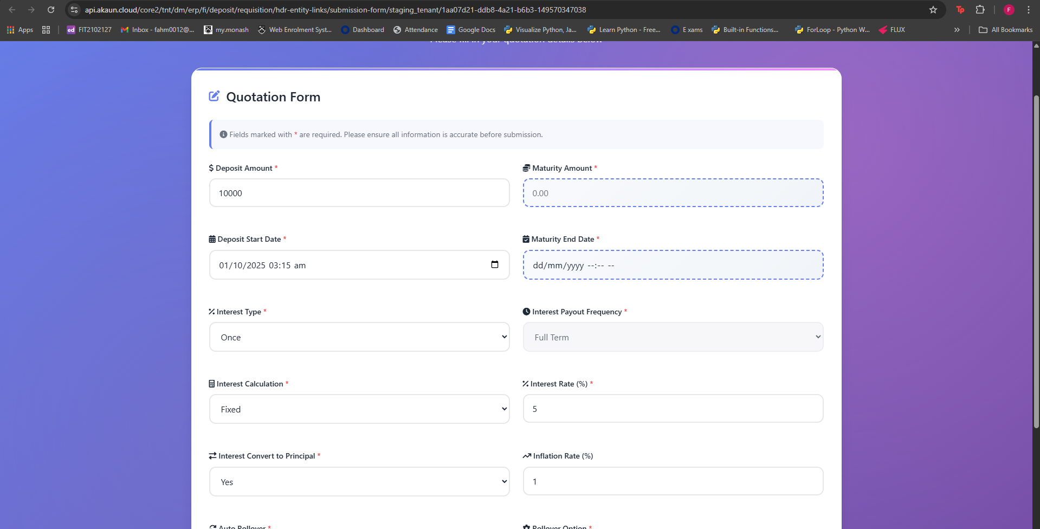1040x529 pixels.
Task: Click the Deposit Amount input field
Action: point(359,193)
